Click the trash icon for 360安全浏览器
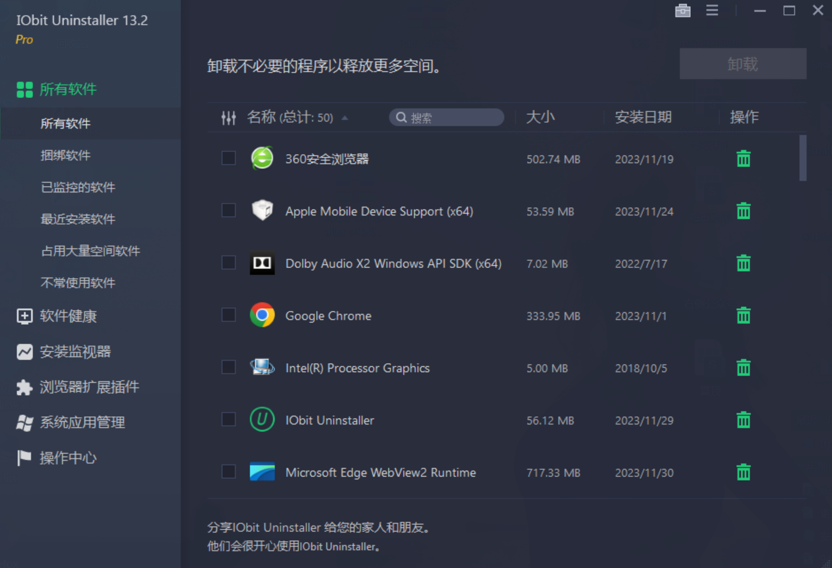 (x=743, y=159)
